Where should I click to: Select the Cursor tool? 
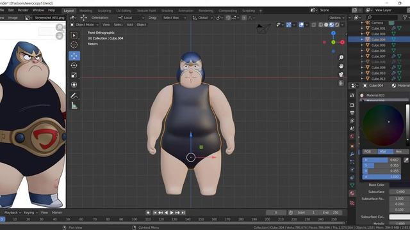click(74, 45)
